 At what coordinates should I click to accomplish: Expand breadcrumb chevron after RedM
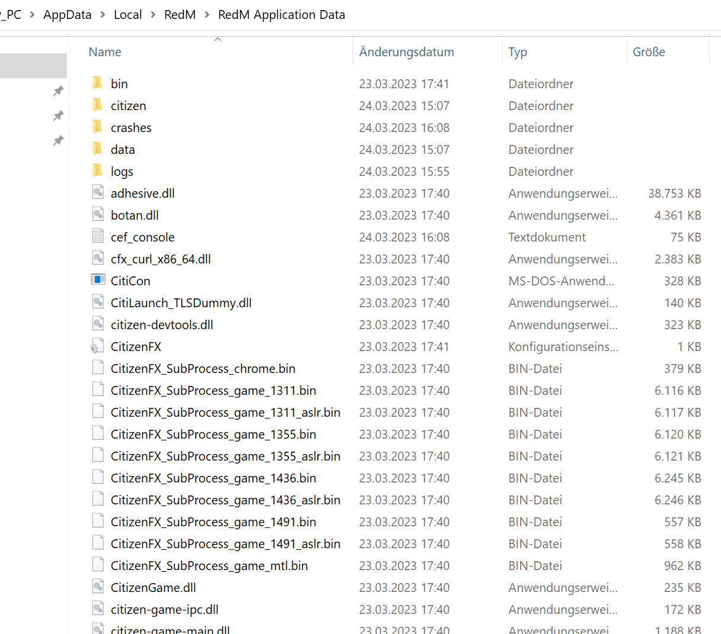(x=207, y=15)
